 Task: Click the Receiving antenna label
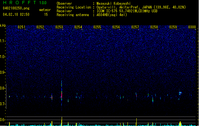click(x=73, y=15)
